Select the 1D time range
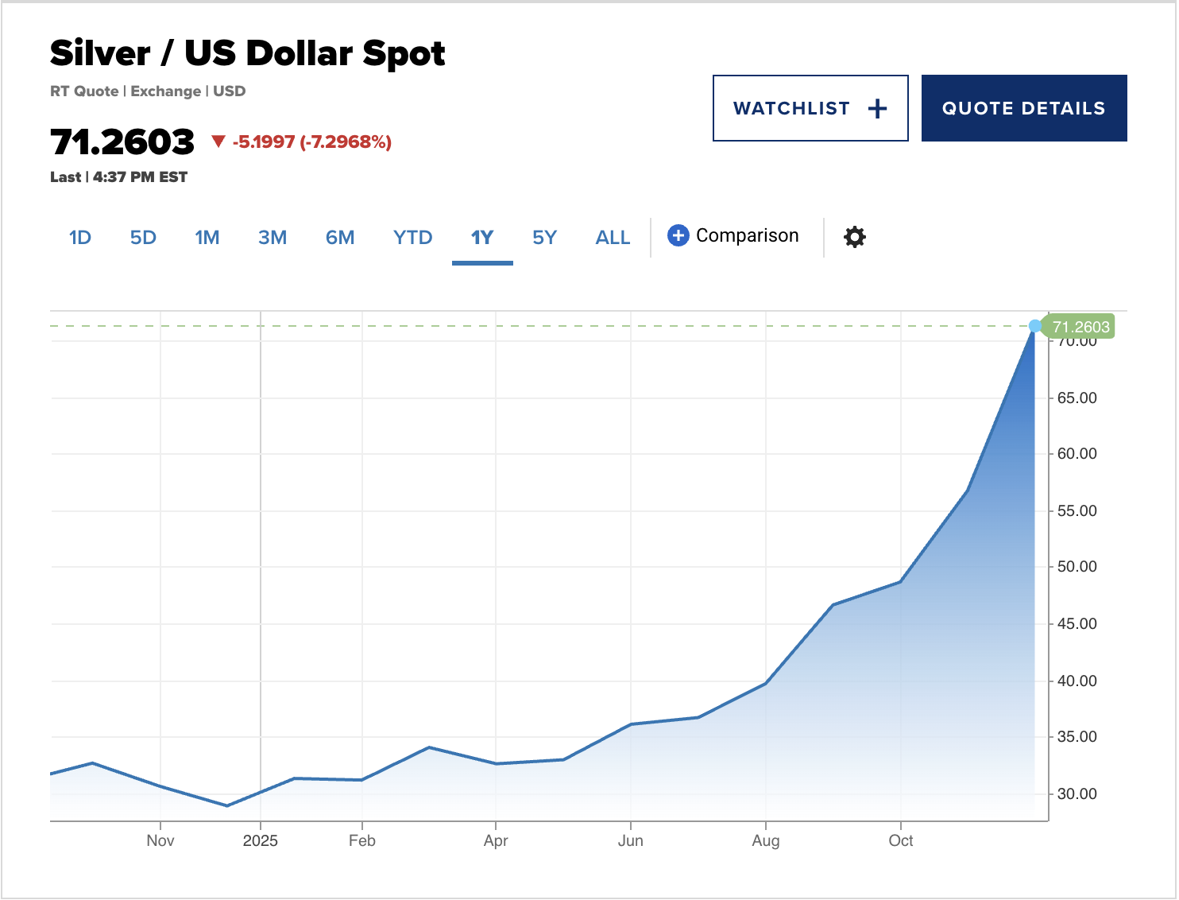Image resolution: width=1179 pixels, height=900 pixels. (80, 238)
